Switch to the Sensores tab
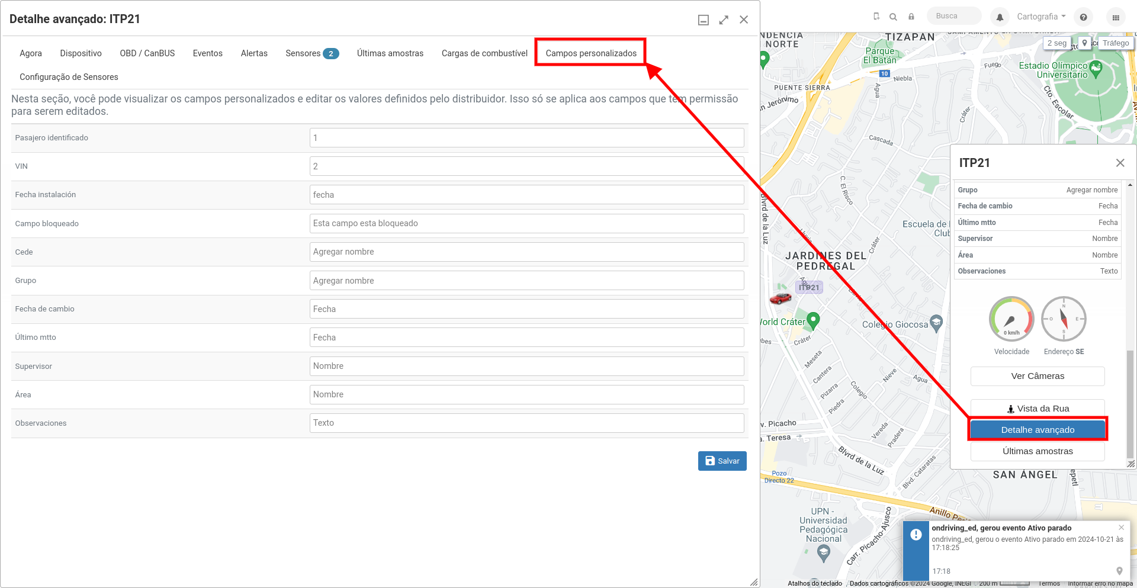 (312, 53)
